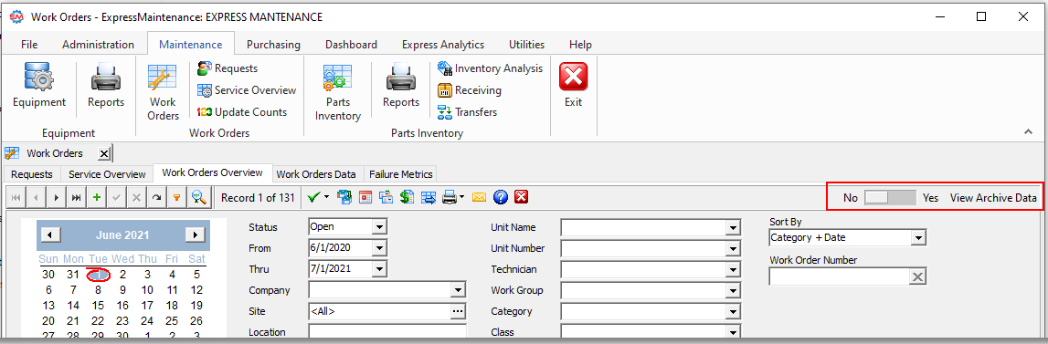Select June 15 on the calendar
Screen dimensions: 1048x344
[x=99, y=306]
